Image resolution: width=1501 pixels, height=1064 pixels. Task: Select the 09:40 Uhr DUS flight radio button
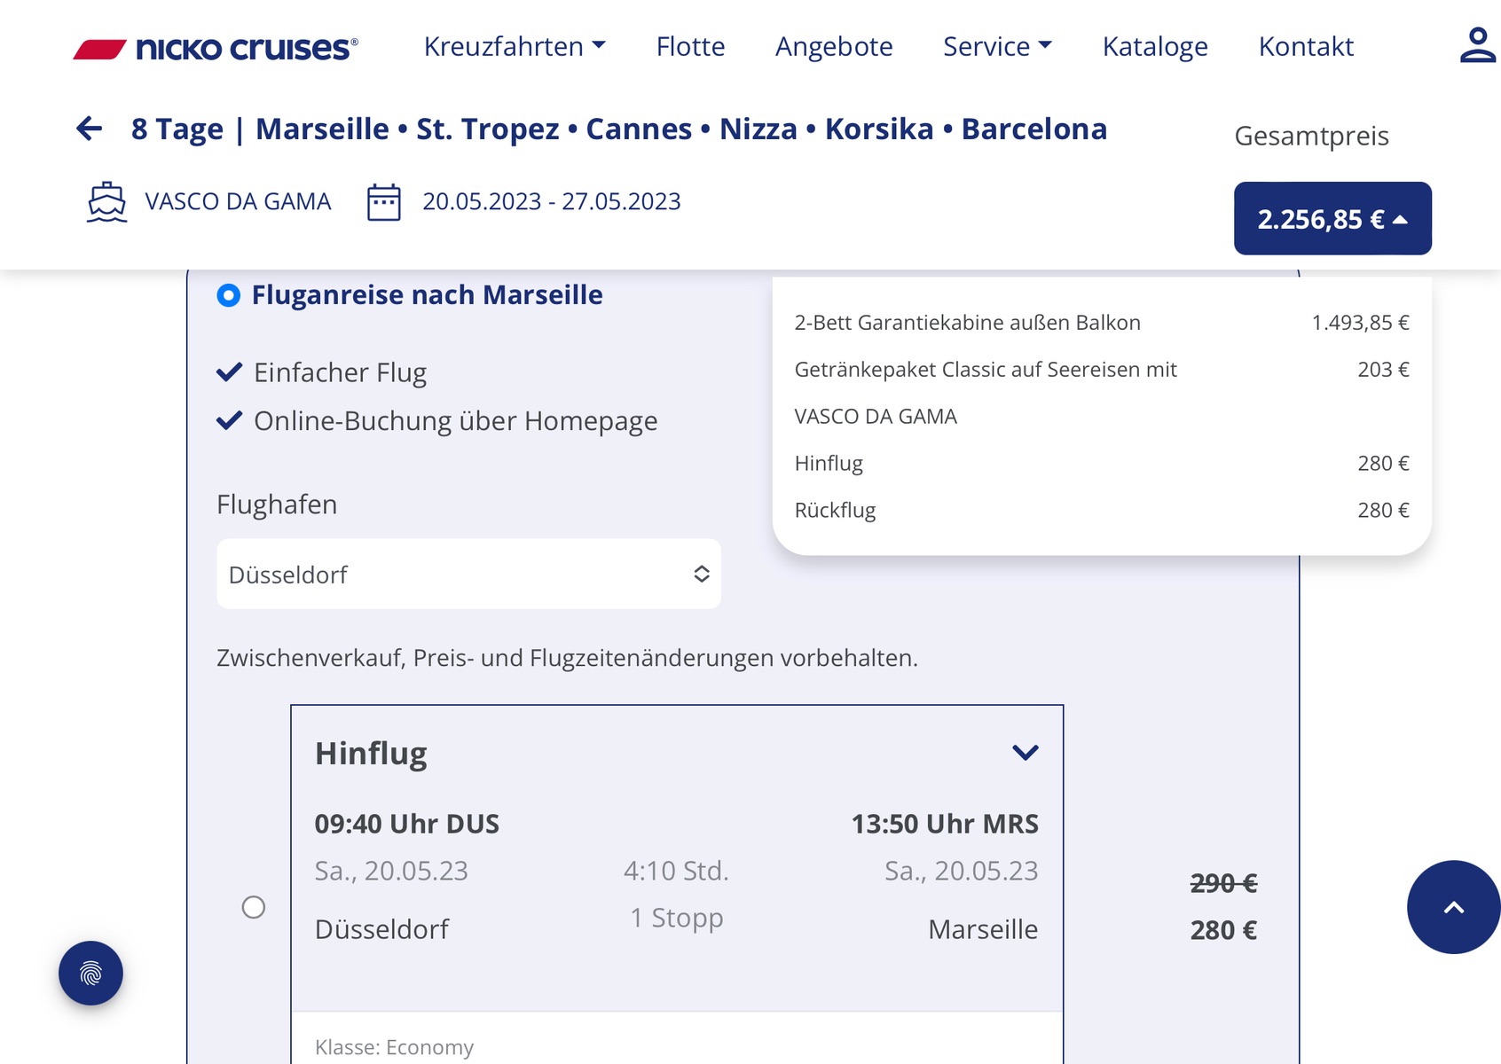point(254,907)
